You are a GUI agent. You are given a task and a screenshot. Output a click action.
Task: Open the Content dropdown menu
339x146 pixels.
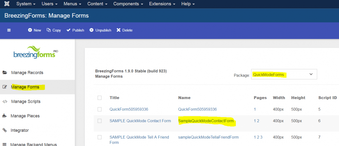(x=97, y=4)
